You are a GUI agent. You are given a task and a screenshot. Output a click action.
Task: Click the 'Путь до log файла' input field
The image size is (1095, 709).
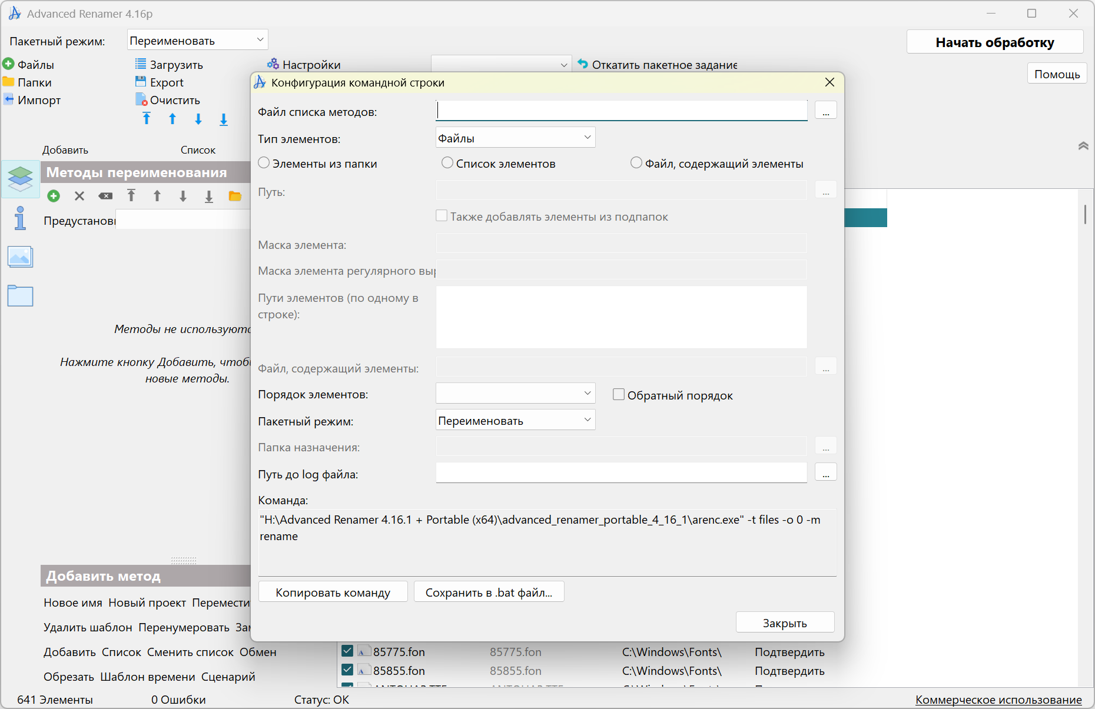621,473
